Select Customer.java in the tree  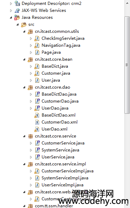[56, 73]
